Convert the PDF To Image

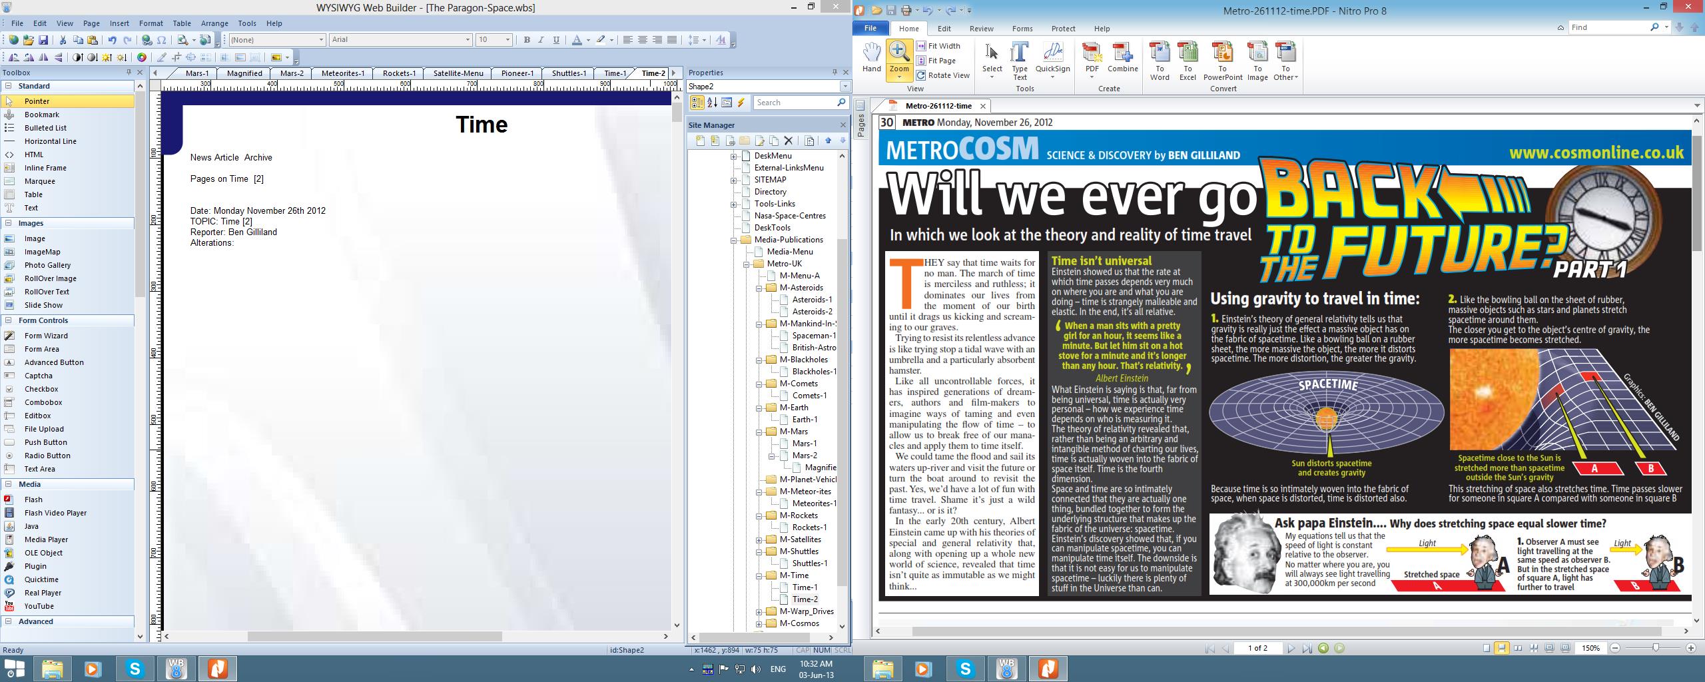pyautogui.click(x=1257, y=61)
